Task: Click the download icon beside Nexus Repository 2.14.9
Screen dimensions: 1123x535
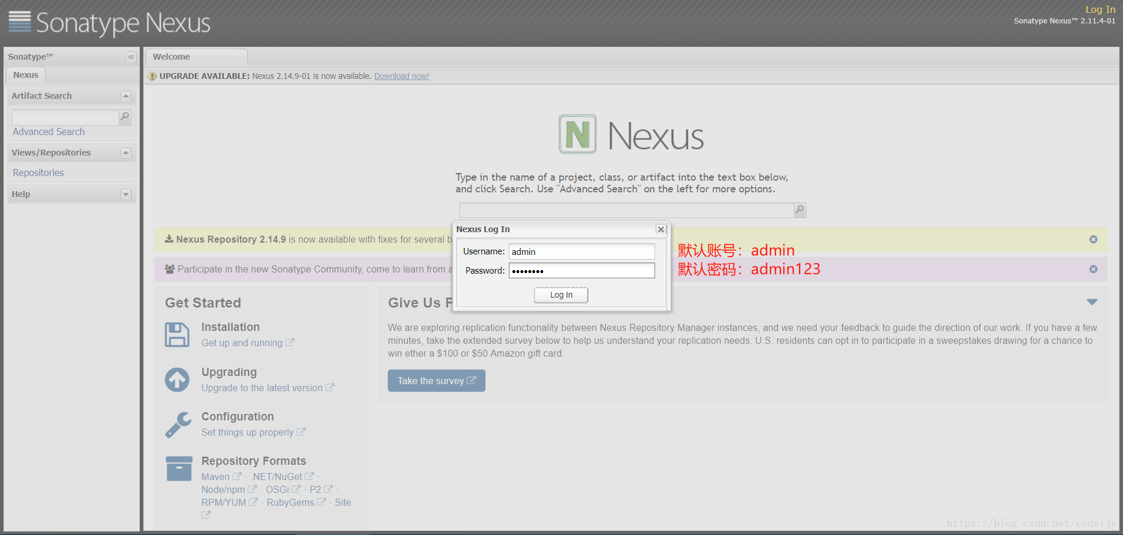Action: [169, 239]
